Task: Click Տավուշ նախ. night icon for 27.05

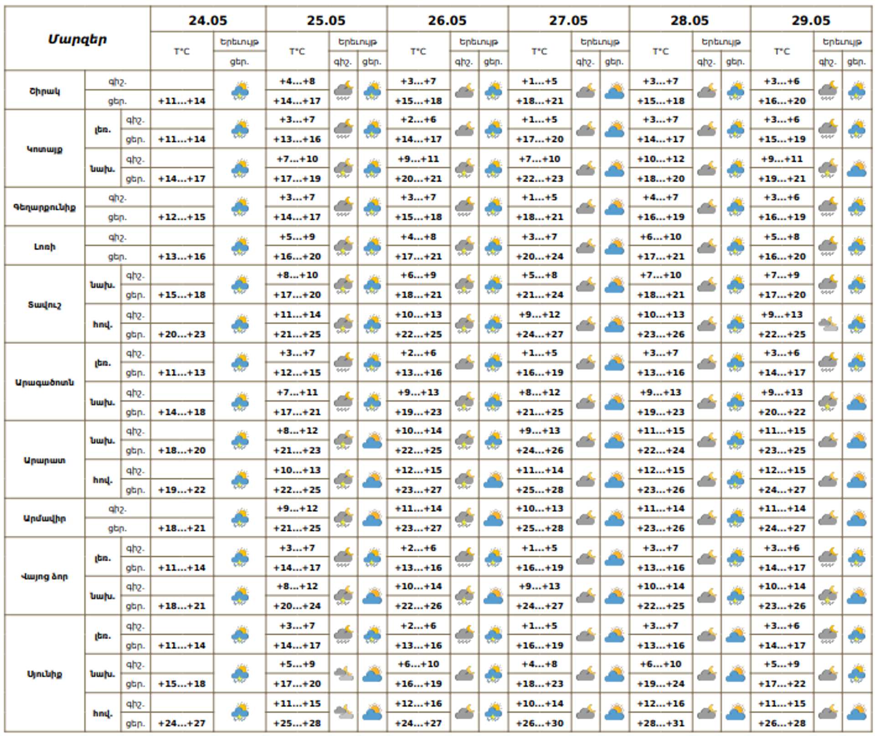Action: coord(586,285)
